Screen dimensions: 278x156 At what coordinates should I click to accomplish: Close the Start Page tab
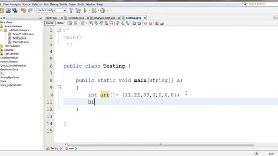click(62, 18)
